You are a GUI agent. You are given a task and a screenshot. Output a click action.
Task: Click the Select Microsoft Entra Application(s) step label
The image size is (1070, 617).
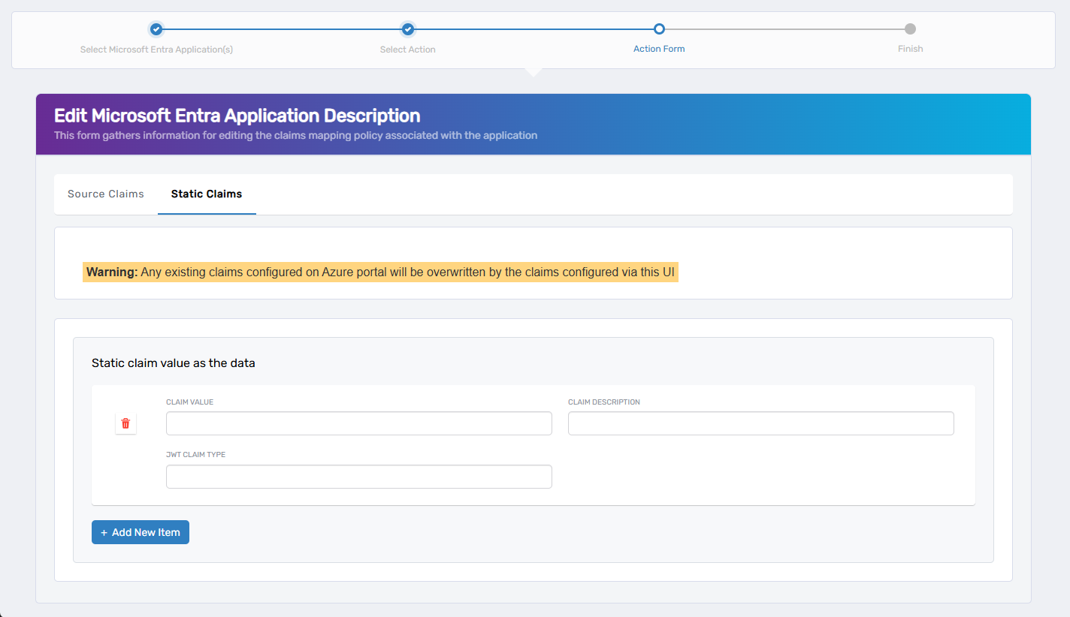(x=156, y=49)
